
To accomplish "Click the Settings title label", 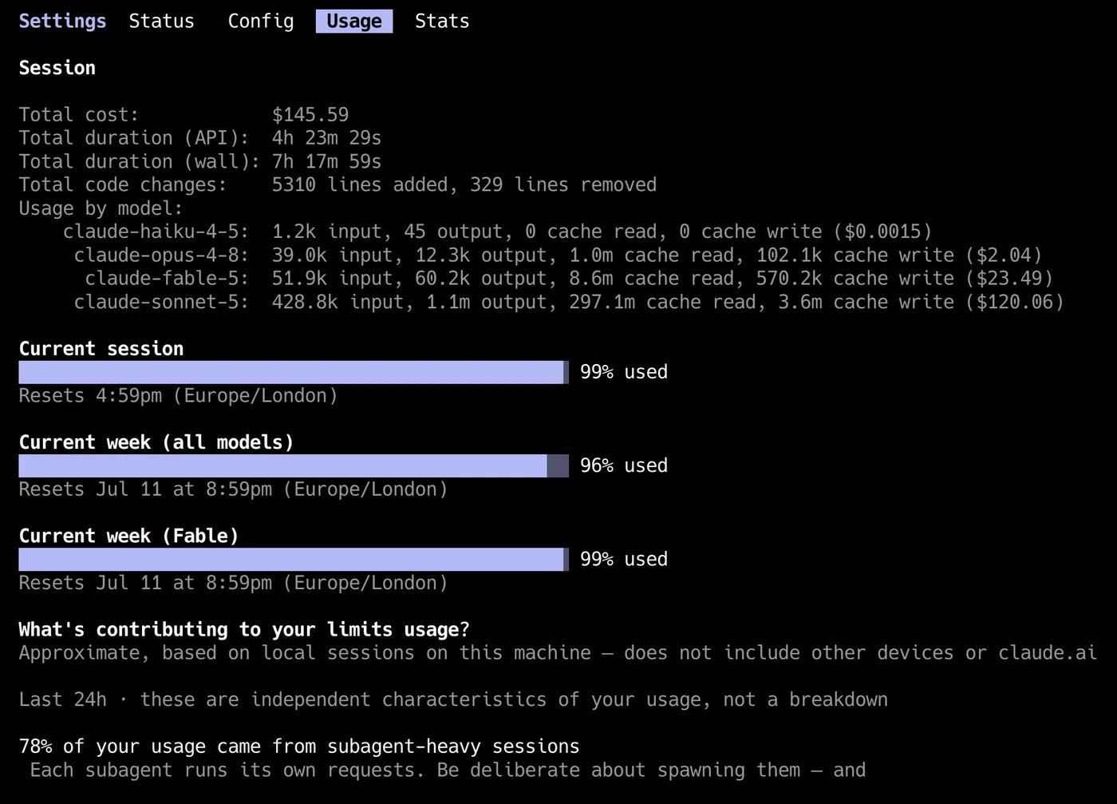I will 62,22.
